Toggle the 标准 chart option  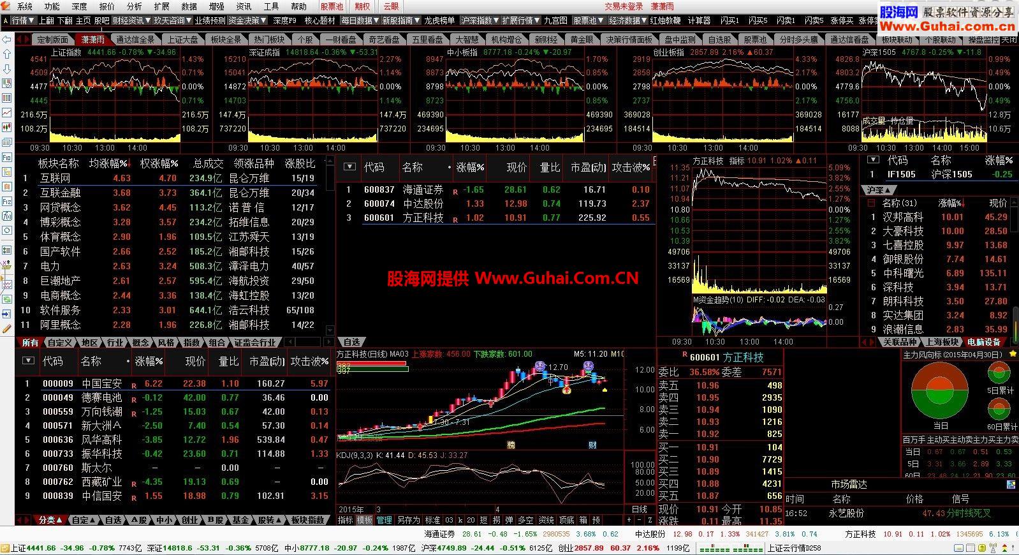[432, 521]
